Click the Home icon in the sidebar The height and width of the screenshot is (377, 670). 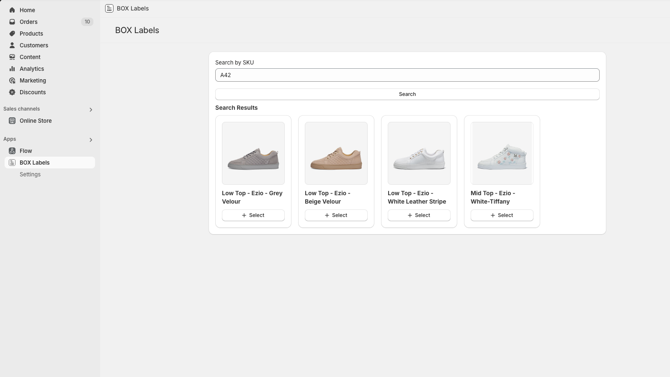tap(12, 10)
